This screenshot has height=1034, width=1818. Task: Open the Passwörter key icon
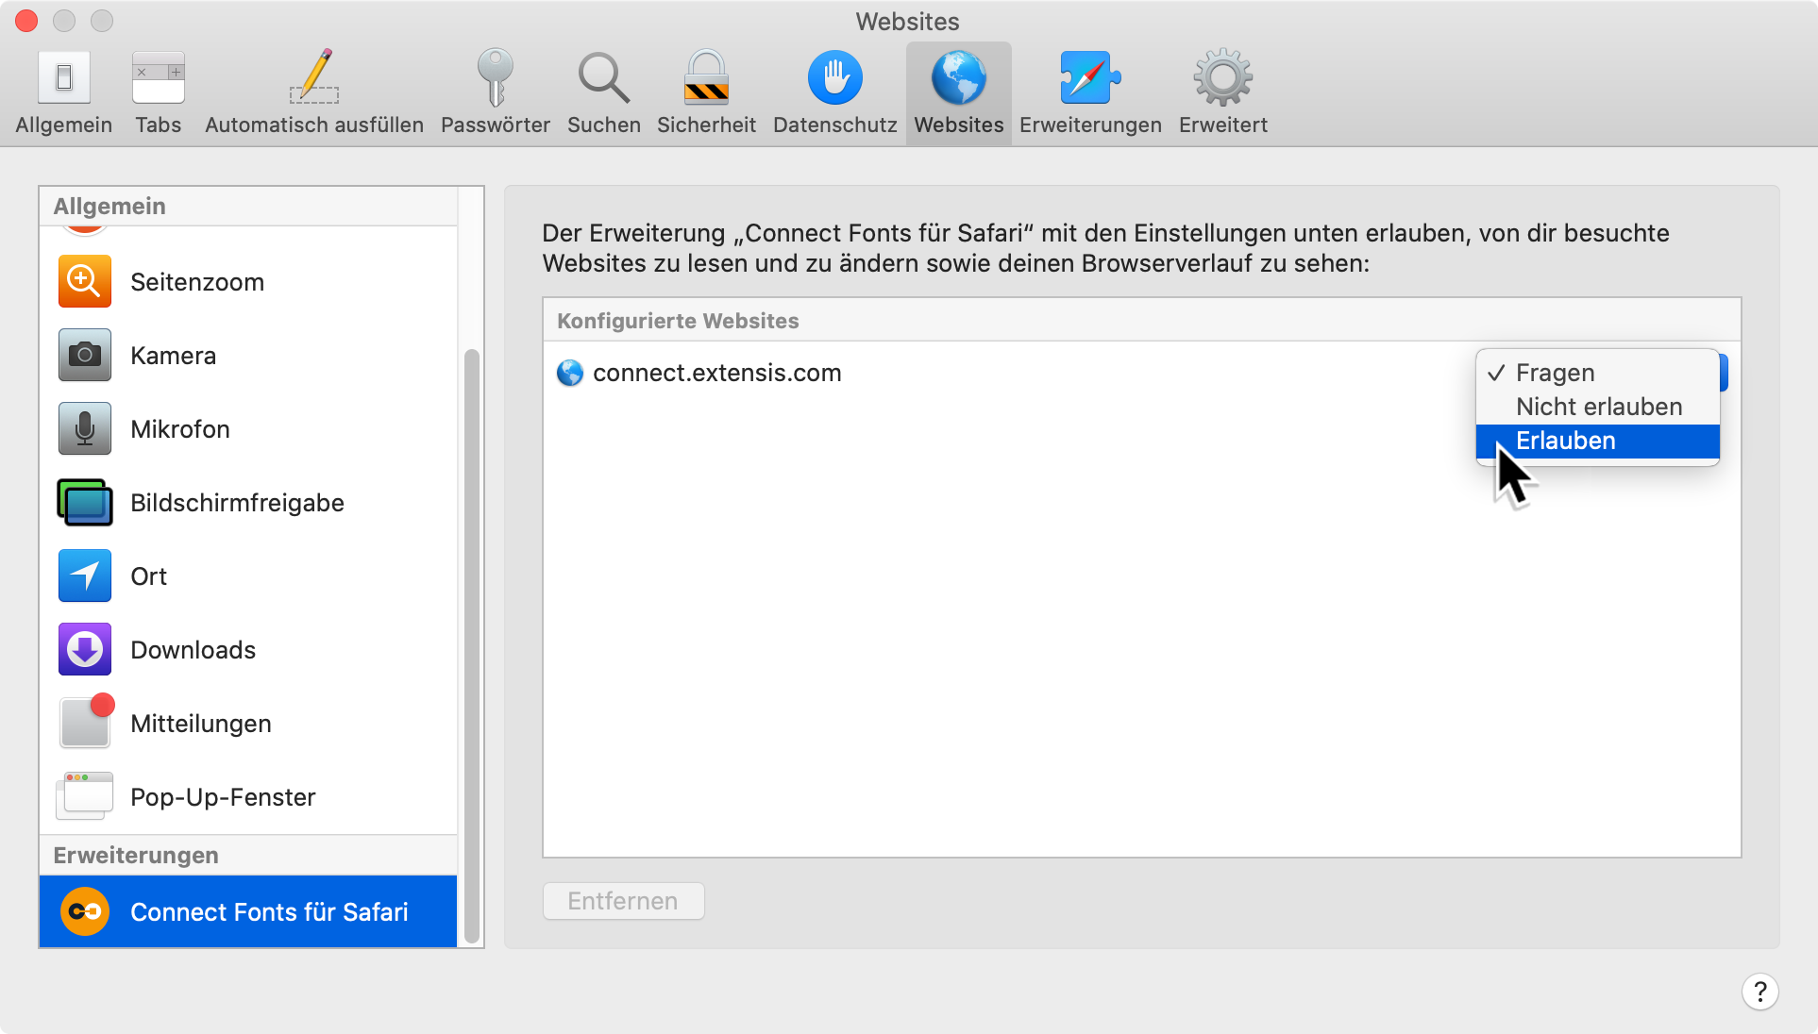[495, 77]
